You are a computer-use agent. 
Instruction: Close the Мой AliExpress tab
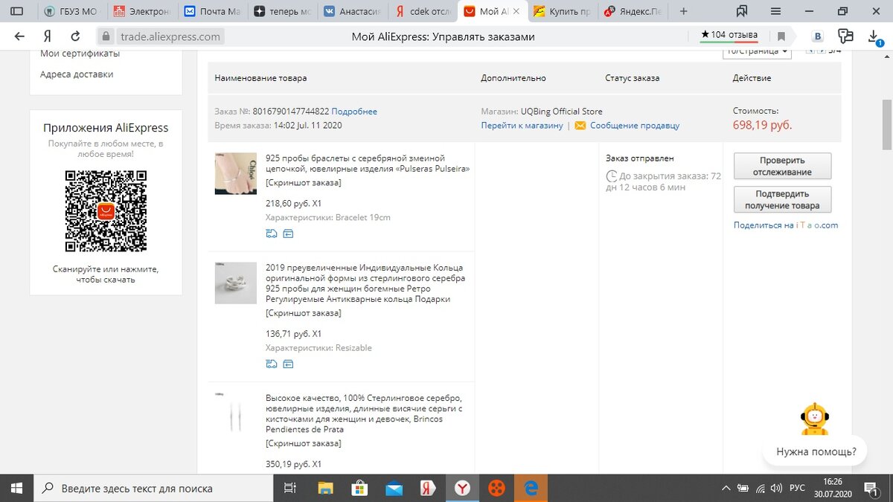(516, 11)
